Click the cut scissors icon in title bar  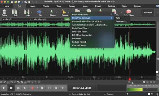pos(22,2)
